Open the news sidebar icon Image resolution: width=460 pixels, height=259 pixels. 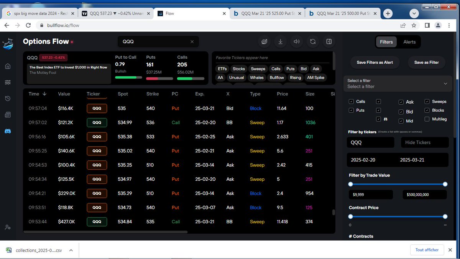pos(8,115)
